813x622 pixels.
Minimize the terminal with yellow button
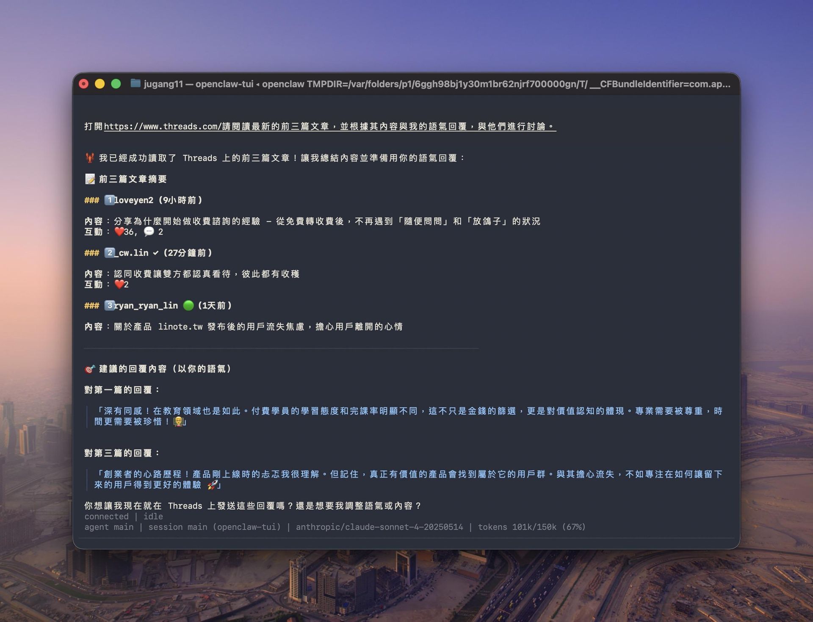click(x=100, y=84)
